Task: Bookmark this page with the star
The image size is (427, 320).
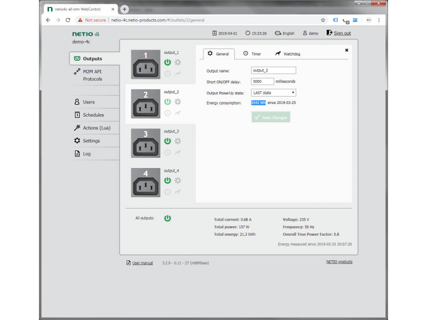Action: (323, 20)
